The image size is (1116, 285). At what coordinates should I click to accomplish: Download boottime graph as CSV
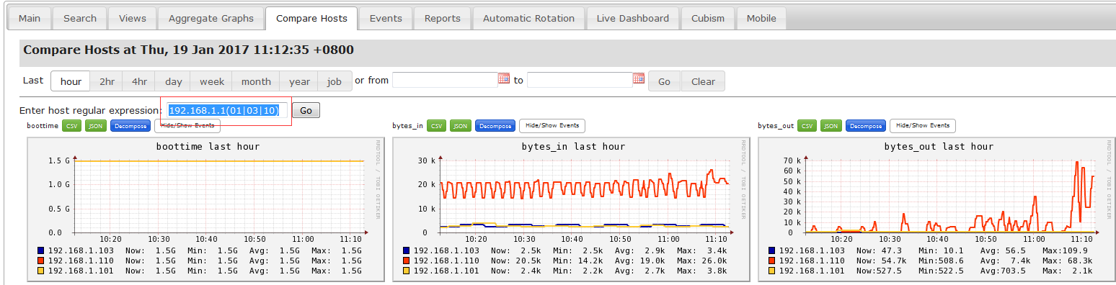point(71,126)
